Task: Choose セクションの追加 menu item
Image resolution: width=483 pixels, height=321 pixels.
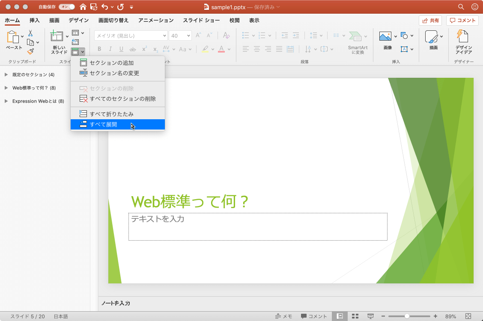Action: (x=118, y=63)
